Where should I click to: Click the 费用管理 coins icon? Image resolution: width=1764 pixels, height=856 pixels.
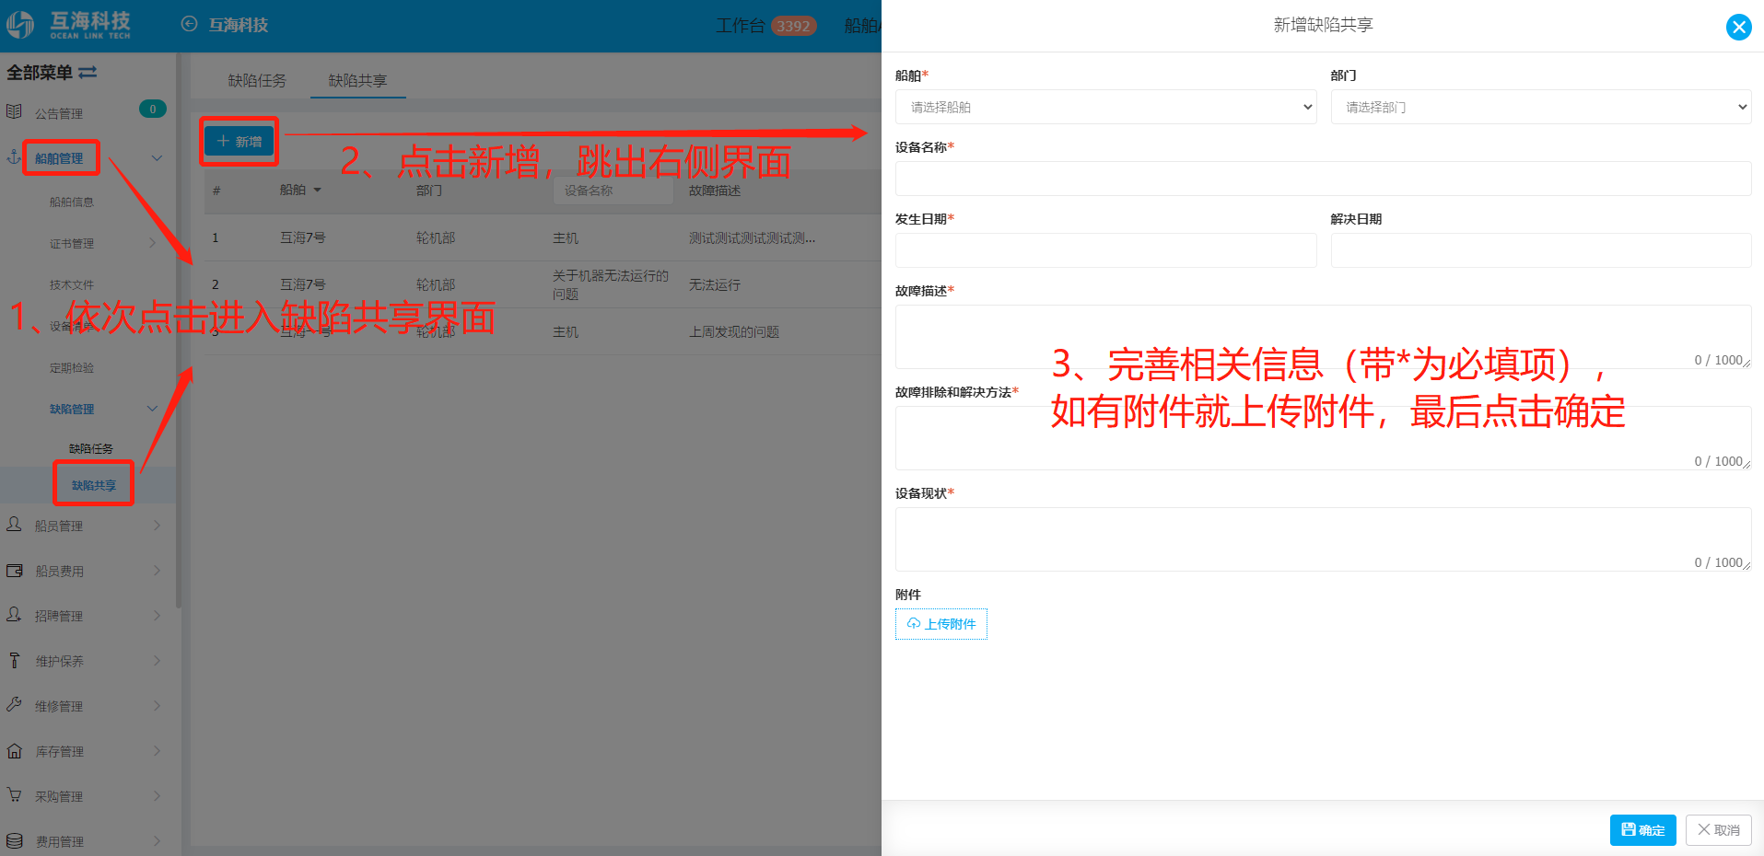click(x=14, y=840)
